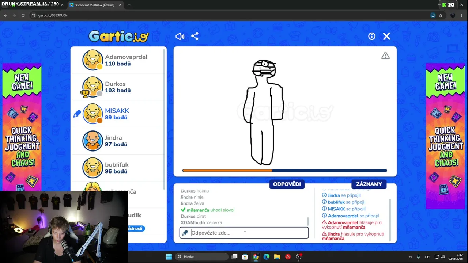Switch to the ZÁZNAMY tab
Screen dimensions: 468x263
pyautogui.click(x=369, y=184)
